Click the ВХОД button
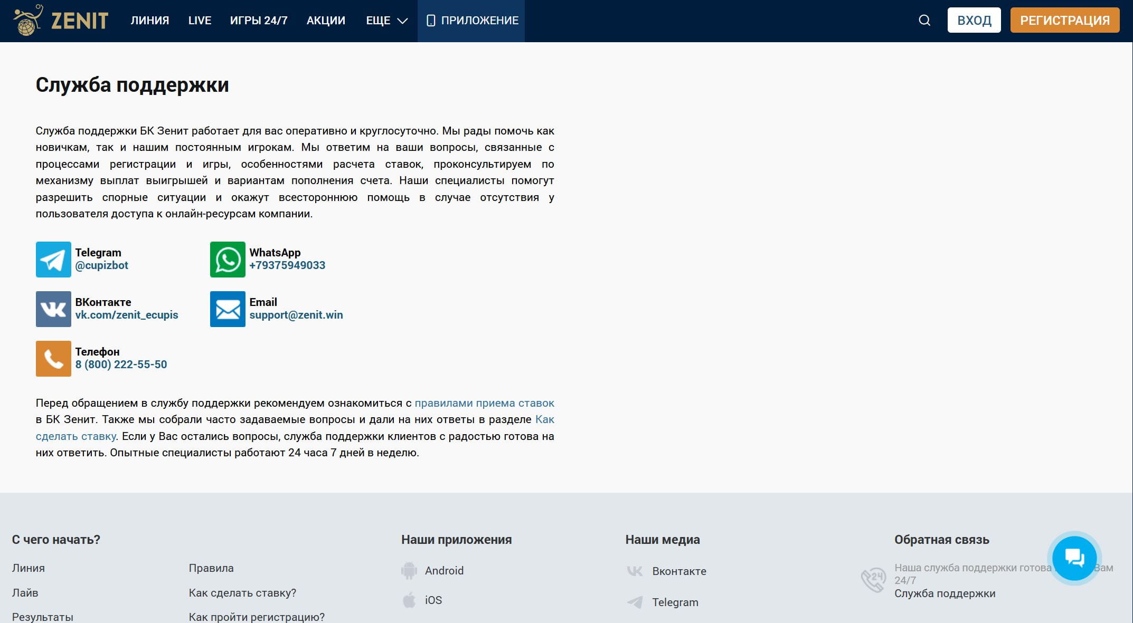Image resolution: width=1133 pixels, height=623 pixels. (x=974, y=20)
